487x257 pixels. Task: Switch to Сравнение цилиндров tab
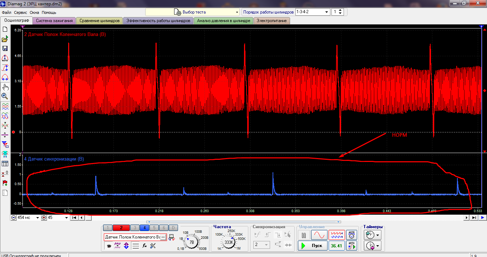(100, 21)
